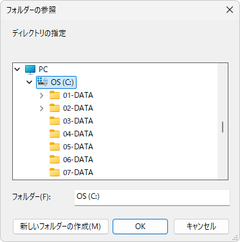Expand the 02-DATA folder
Viewport: 240px width, 242px height.
coord(42,108)
